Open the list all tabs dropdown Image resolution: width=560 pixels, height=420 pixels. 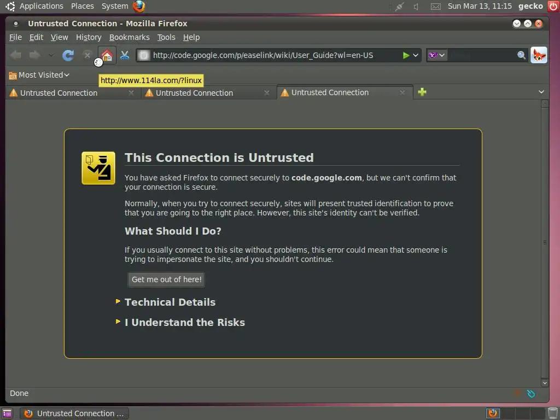click(x=541, y=92)
